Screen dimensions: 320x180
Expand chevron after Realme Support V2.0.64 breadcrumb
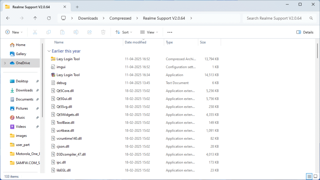click(x=191, y=18)
